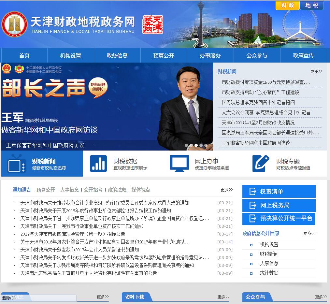
Task: Open the 网上税务局 button
Action: [279, 205]
